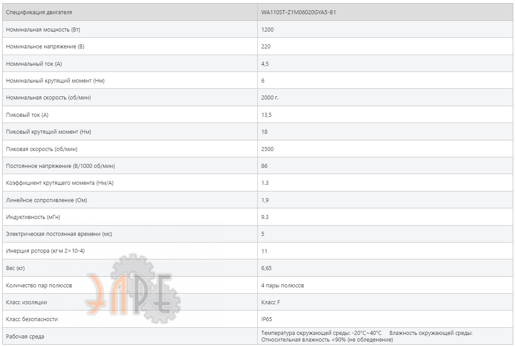Click the Инерция ротора row label
The height and width of the screenshot is (346, 515).
coord(45,251)
